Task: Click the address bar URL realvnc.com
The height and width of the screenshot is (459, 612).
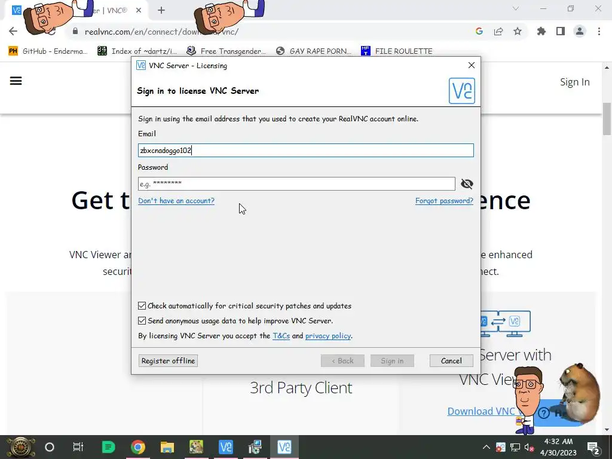Action: 161,32
